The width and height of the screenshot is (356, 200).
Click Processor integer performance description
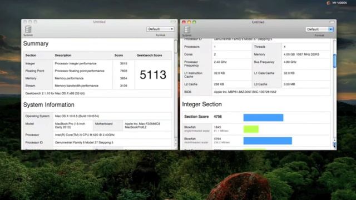point(76,63)
